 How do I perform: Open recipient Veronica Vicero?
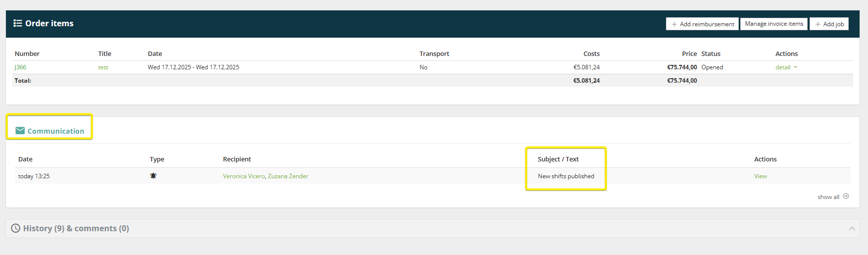(244, 176)
